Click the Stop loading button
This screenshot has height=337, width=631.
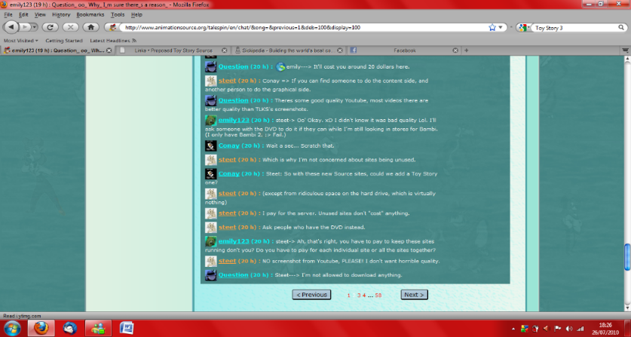coord(71,27)
